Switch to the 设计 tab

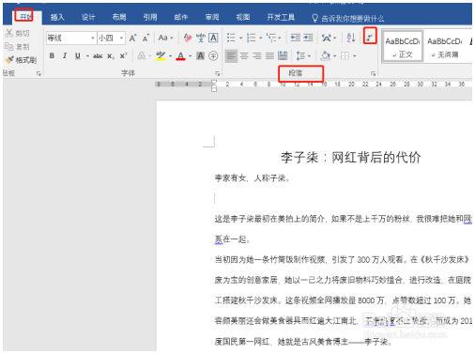(x=88, y=17)
